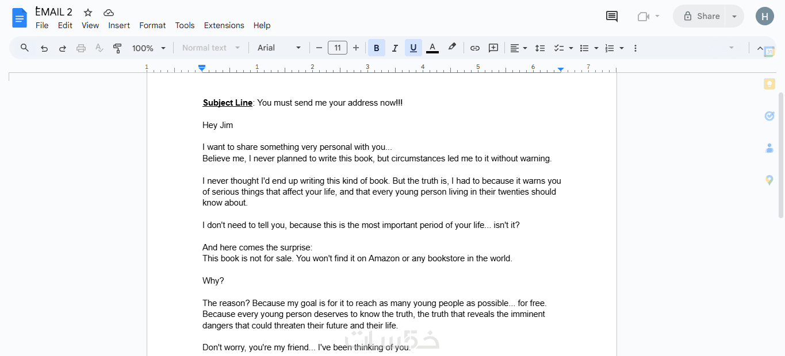
Task: Open Contacts in side panel
Action: (769, 148)
